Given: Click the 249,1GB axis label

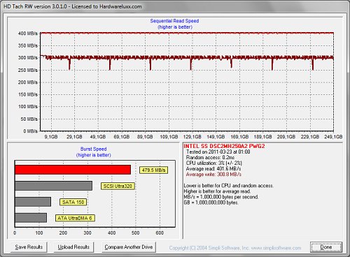Looking at the screenshot, I should 333,137.
